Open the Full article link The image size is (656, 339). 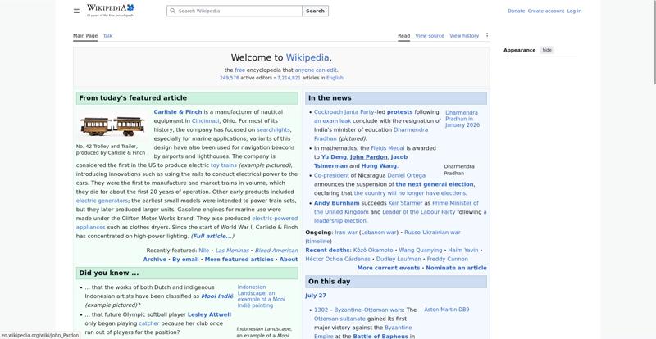pos(212,236)
